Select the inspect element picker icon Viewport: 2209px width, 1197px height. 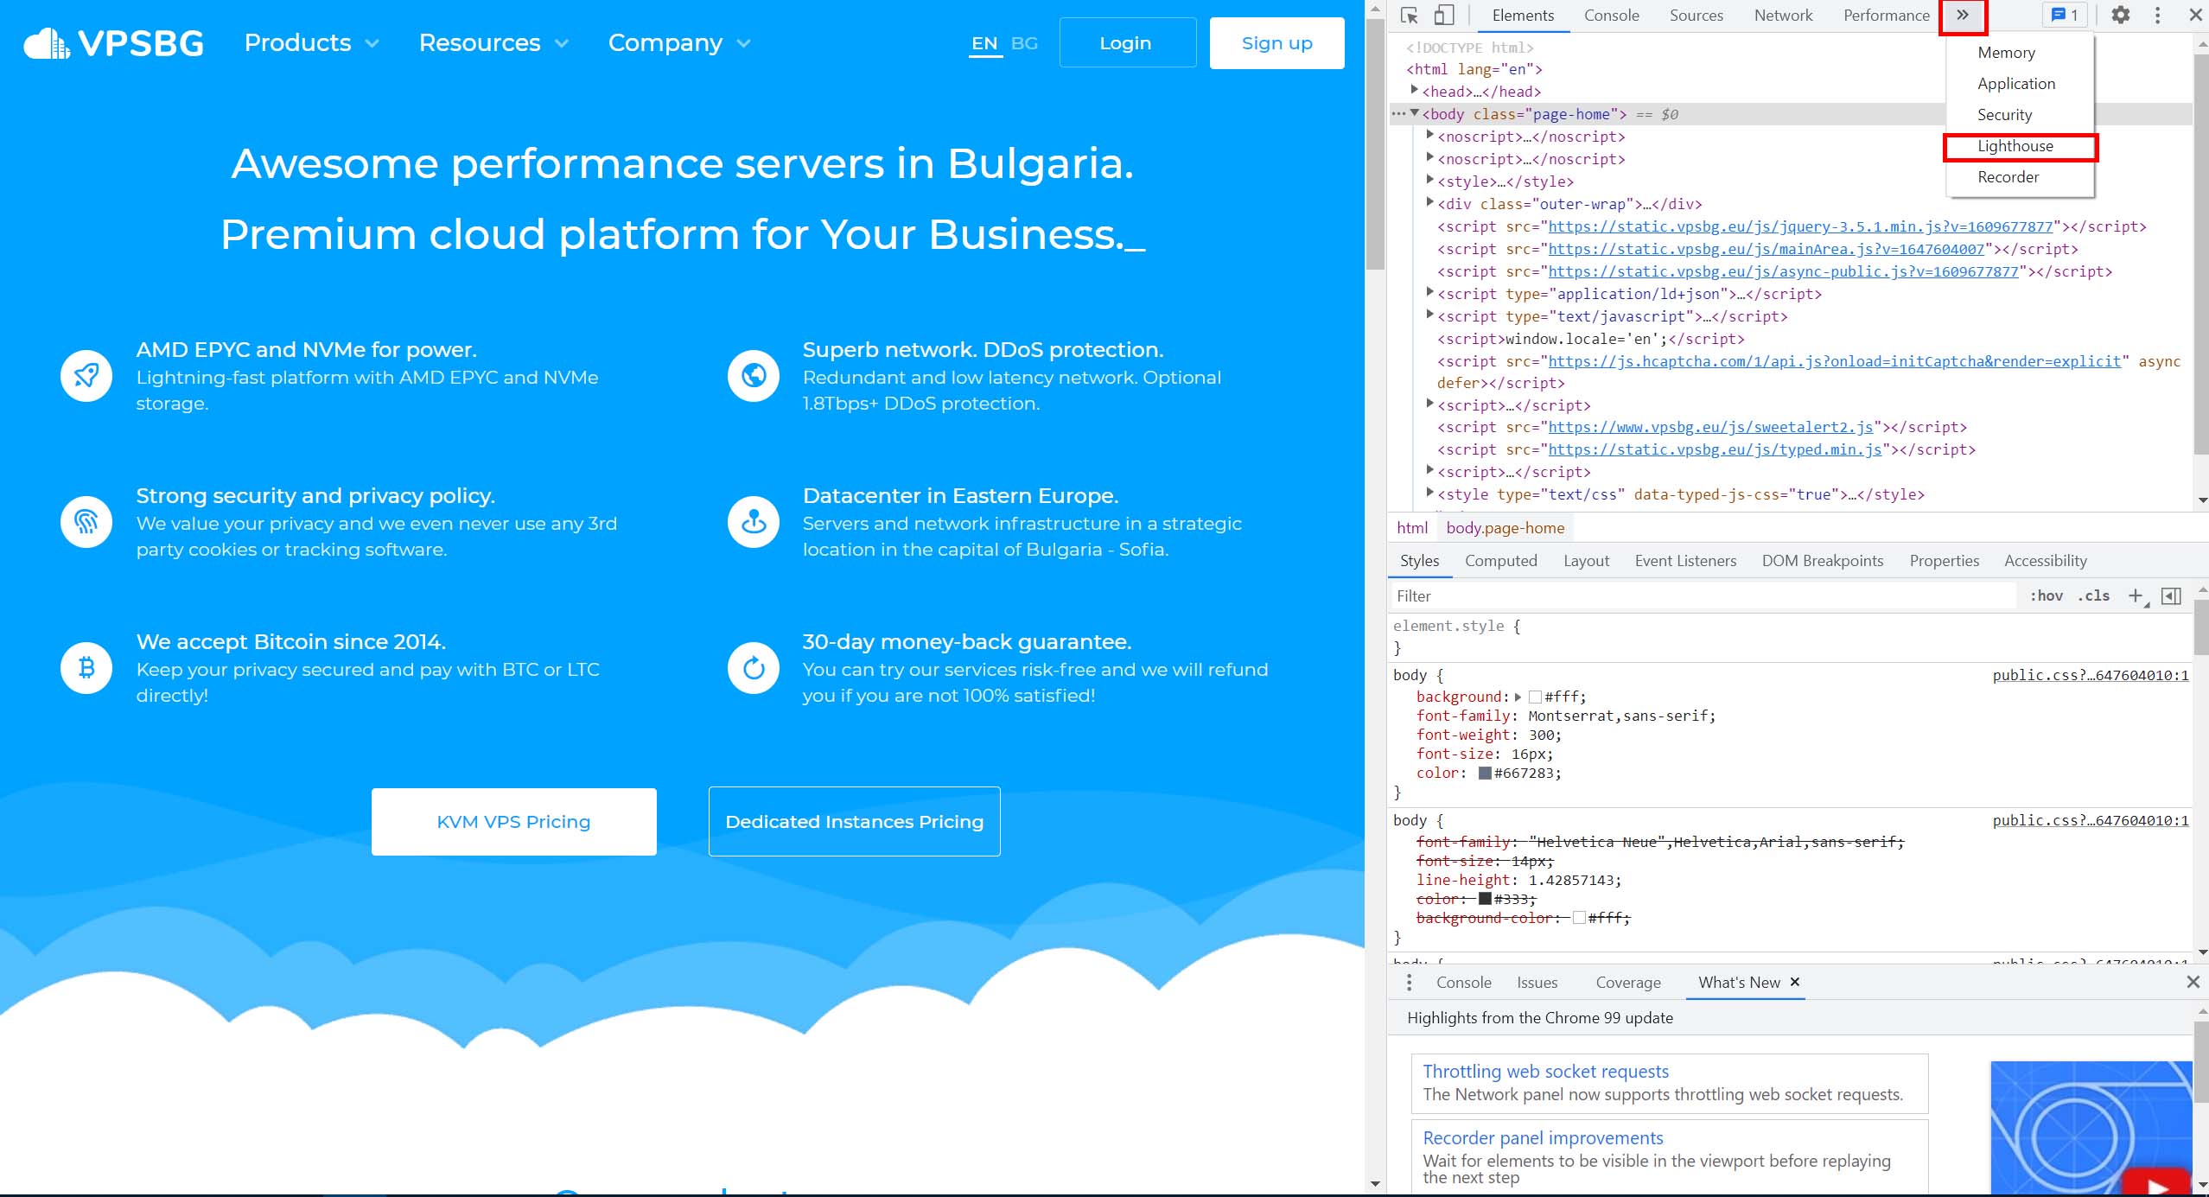[x=1410, y=16]
